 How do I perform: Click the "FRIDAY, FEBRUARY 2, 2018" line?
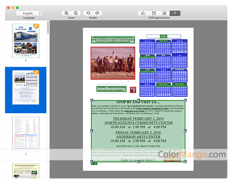click(138, 132)
